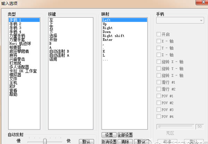Click the 清除 button

125,142
